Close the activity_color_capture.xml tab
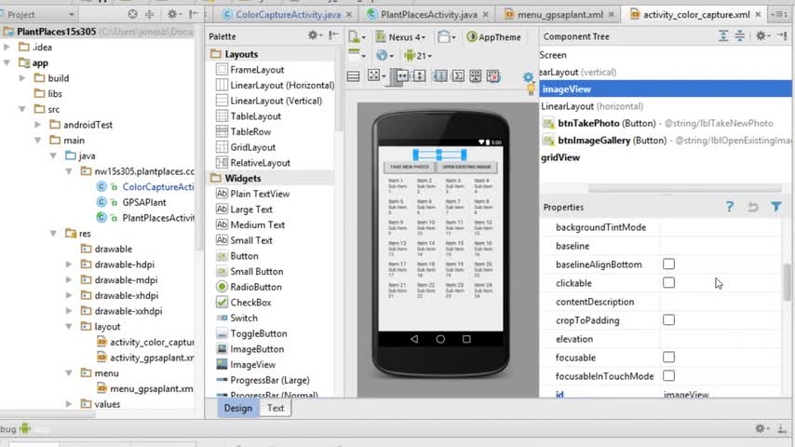 pyautogui.click(x=758, y=15)
